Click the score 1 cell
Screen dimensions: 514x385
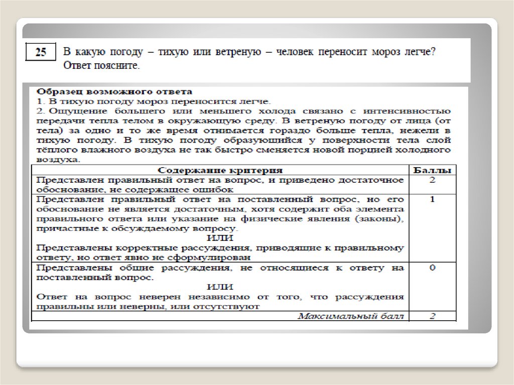432,199
